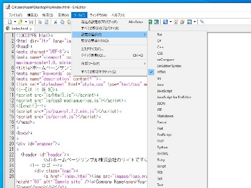The width and height of the screenshot is (251, 188).
Task: Select the SQL configuration
Action: click(x=177, y=172)
